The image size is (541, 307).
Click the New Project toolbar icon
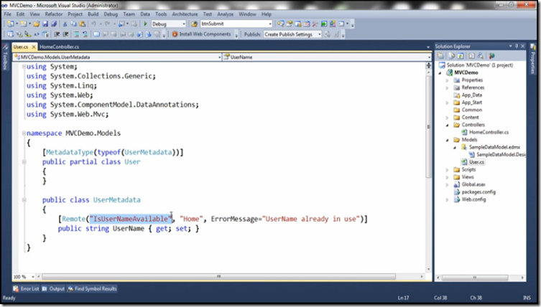(x=11, y=24)
